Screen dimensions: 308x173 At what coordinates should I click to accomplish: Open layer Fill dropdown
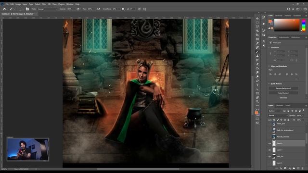tap(303, 120)
